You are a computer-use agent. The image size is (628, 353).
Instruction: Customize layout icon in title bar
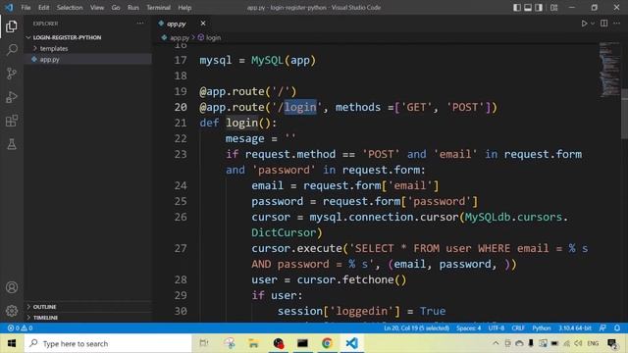coord(553,8)
